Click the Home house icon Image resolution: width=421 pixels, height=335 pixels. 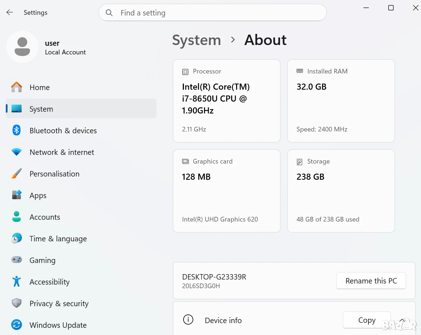click(x=17, y=87)
